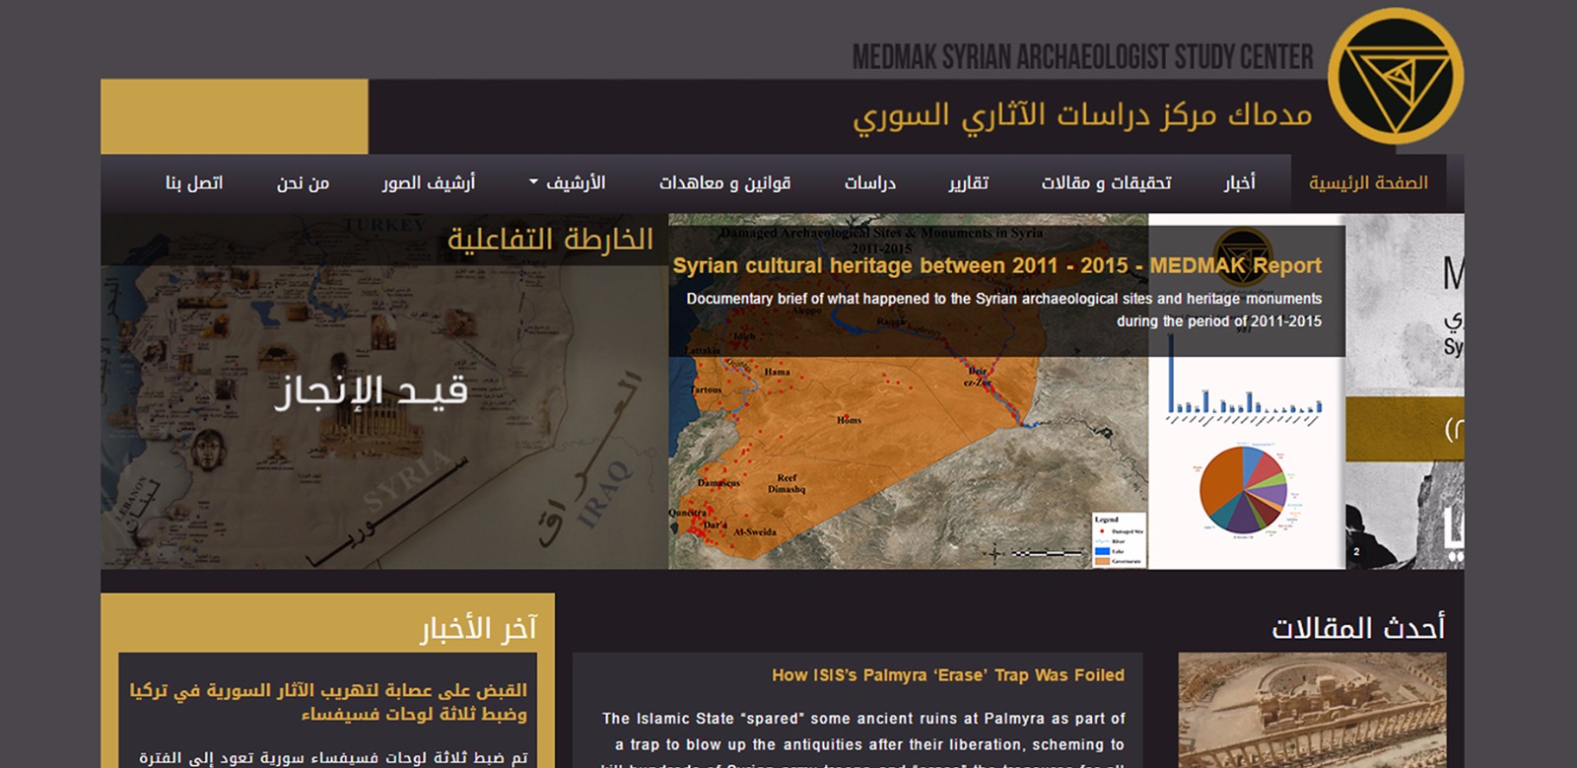This screenshot has height=768, width=1577.
Task: Click the bar chart in the report slide
Action: point(1244,380)
